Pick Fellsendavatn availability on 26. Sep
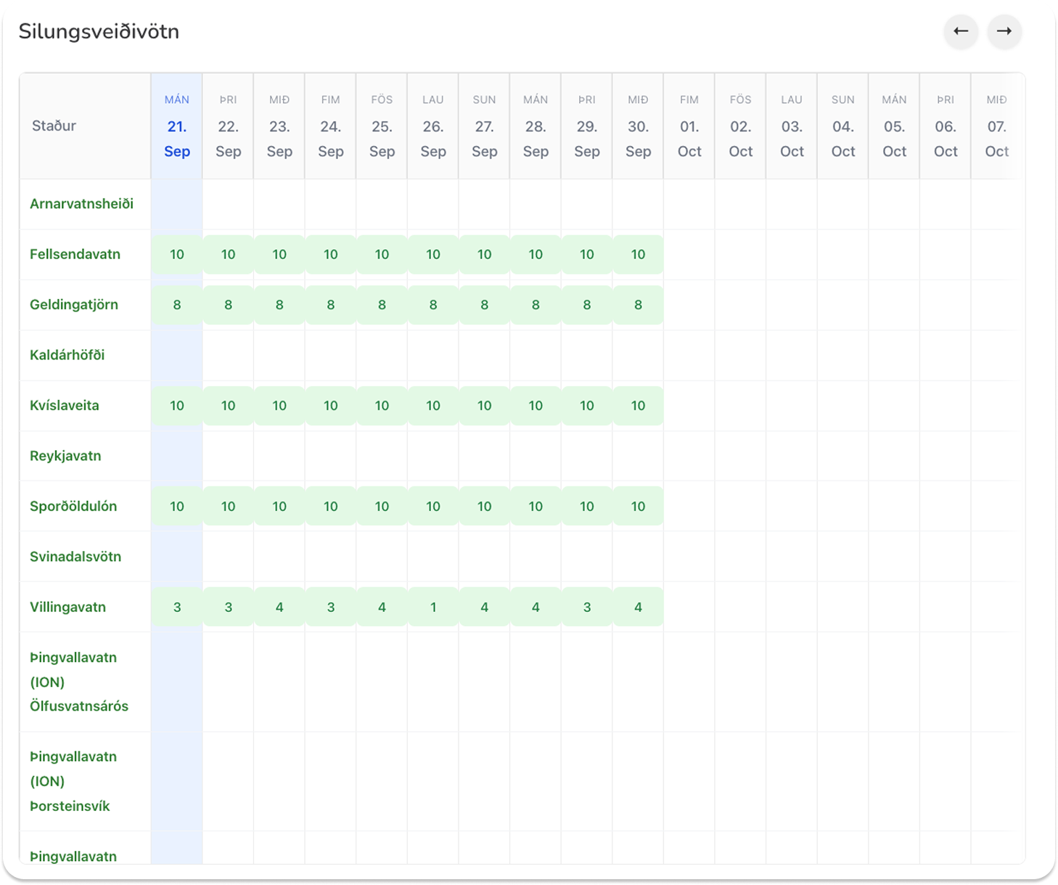This screenshot has width=1058, height=885. tap(433, 255)
